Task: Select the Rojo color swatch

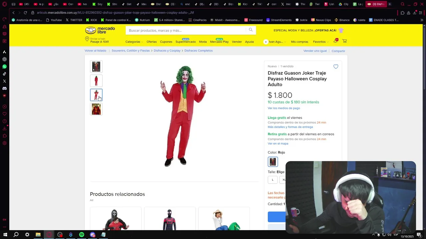Action: (x=273, y=162)
